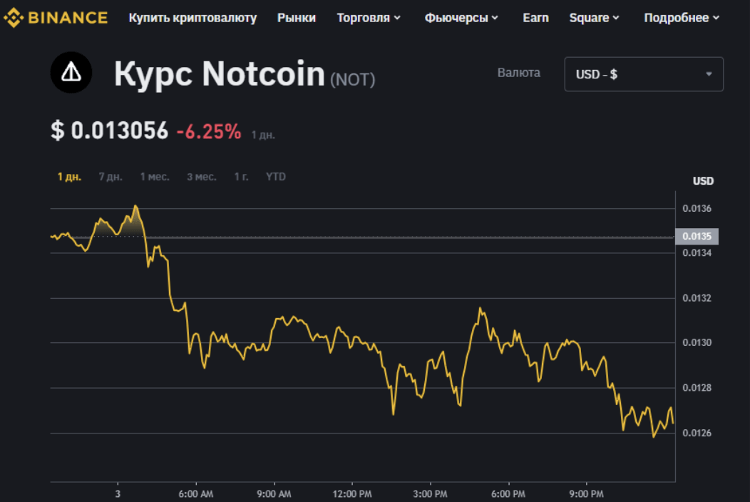Click the highlighted 0.0135 price label
The image size is (750, 502).
coord(697,237)
